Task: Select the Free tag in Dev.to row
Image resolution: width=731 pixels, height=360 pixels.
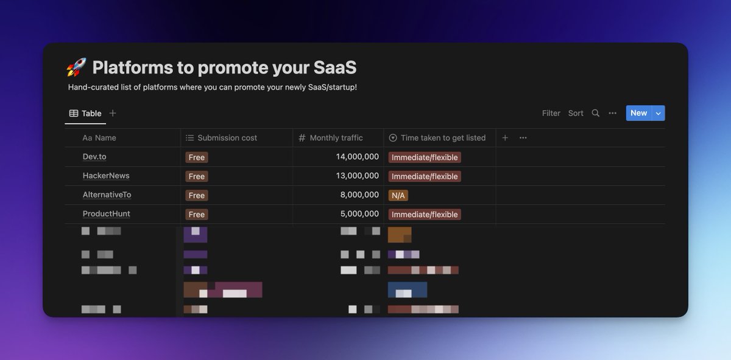Action: click(197, 157)
